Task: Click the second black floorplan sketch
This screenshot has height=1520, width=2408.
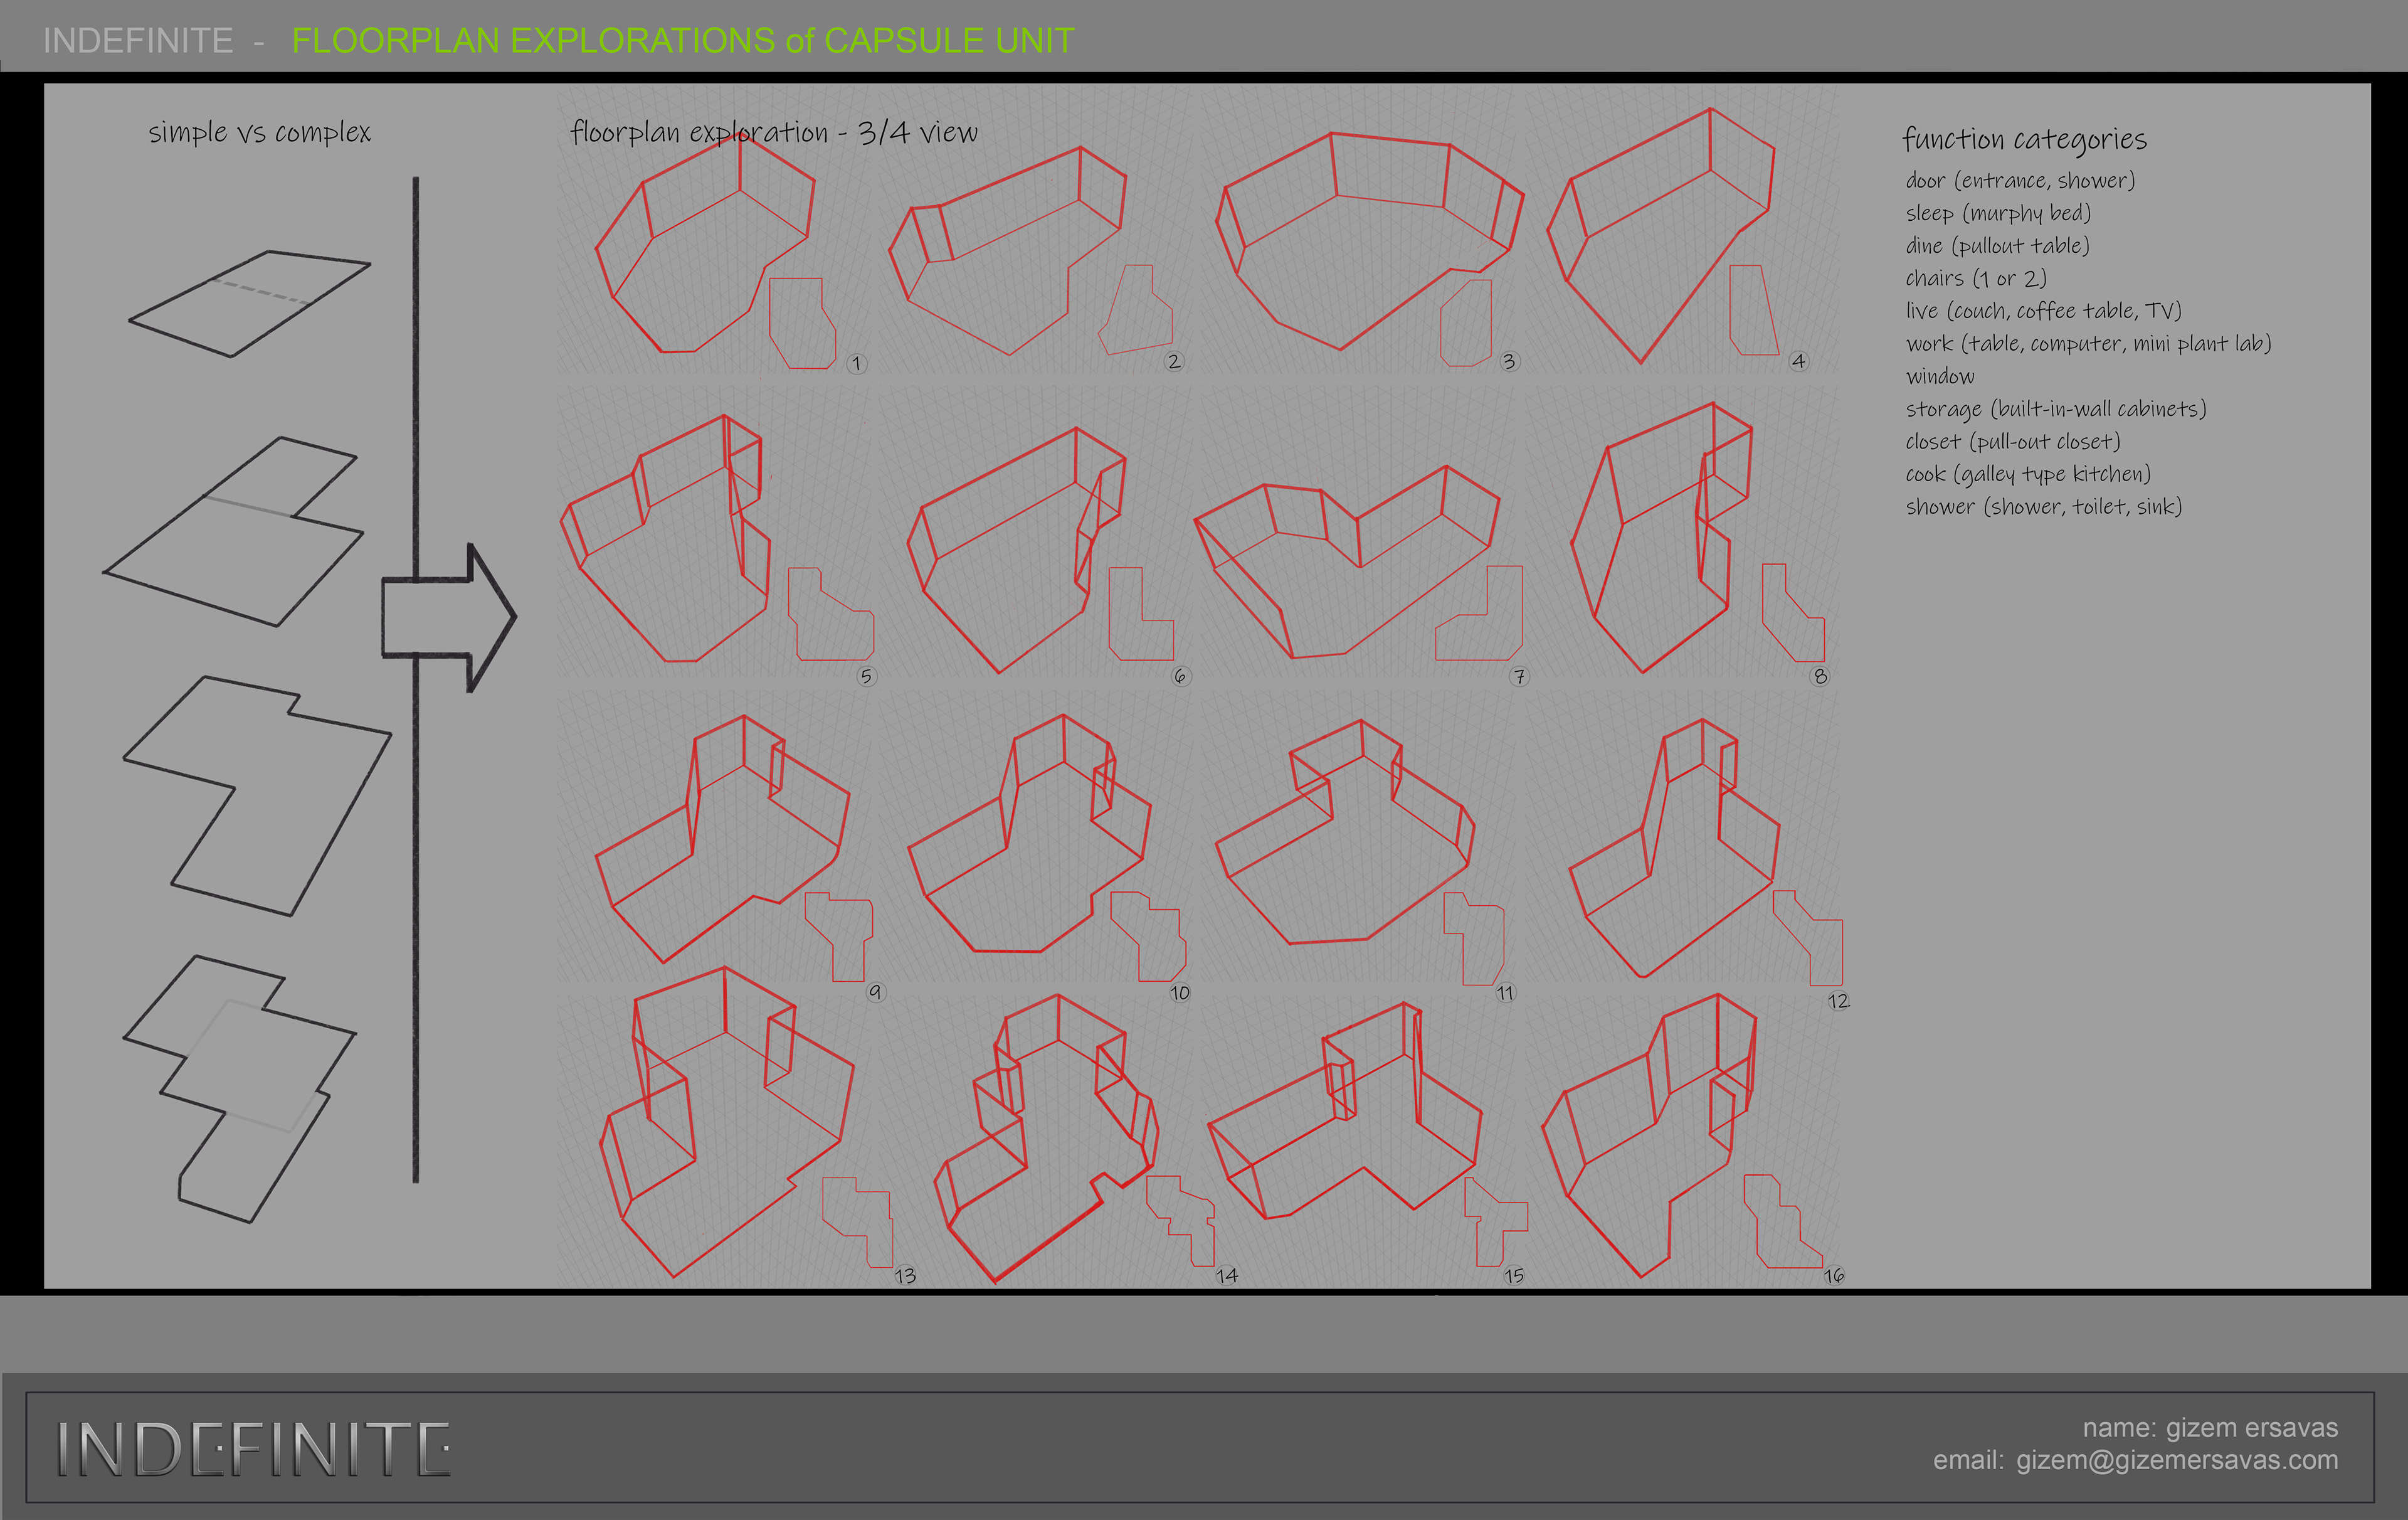Action: (x=233, y=531)
